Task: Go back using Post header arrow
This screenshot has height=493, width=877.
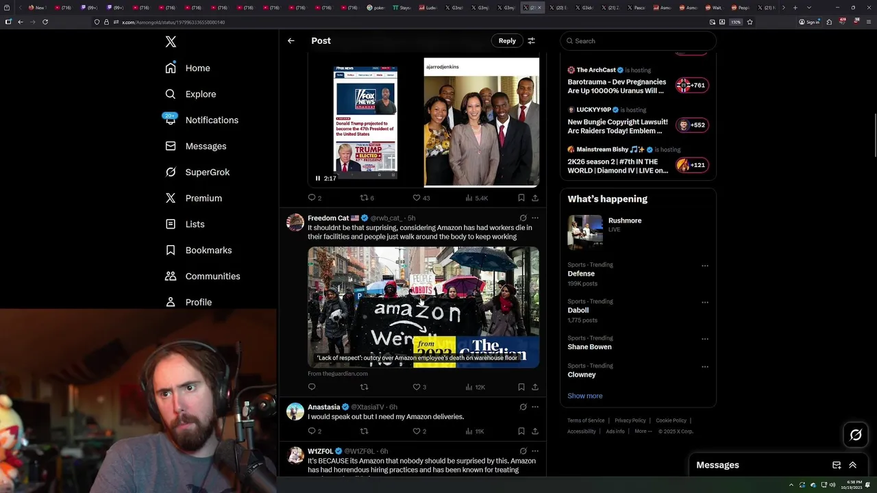Action: [x=291, y=40]
